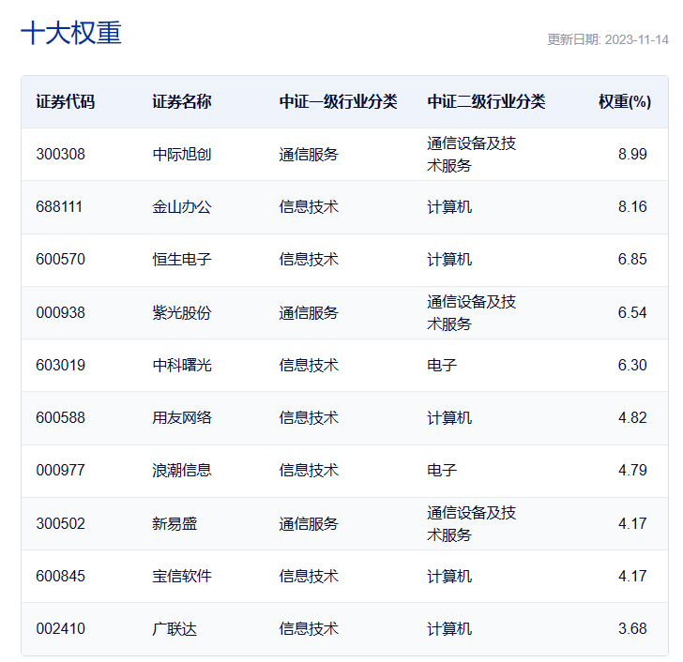Click stock code 600570
Screen dimensions: 683x662
tap(61, 260)
